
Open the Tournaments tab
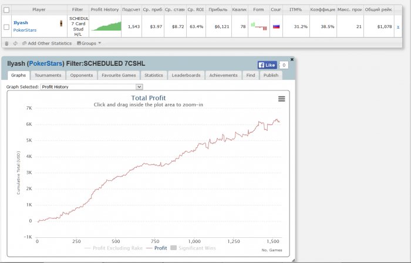click(x=48, y=76)
